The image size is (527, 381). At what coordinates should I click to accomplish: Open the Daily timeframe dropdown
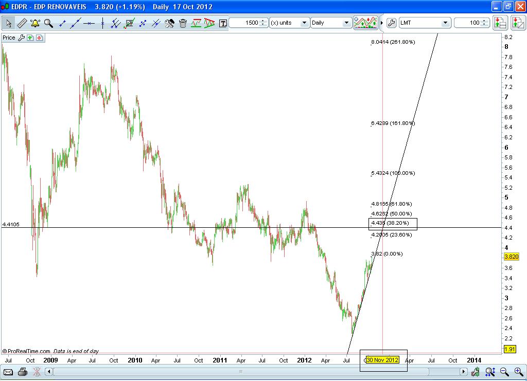coord(331,23)
